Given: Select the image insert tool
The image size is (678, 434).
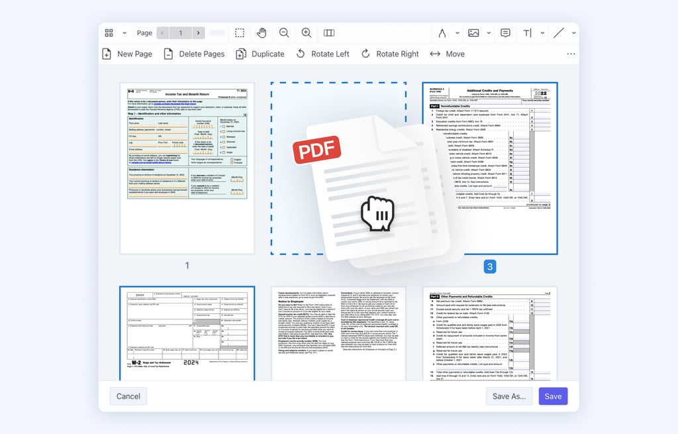Looking at the screenshot, I should point(473,32).
